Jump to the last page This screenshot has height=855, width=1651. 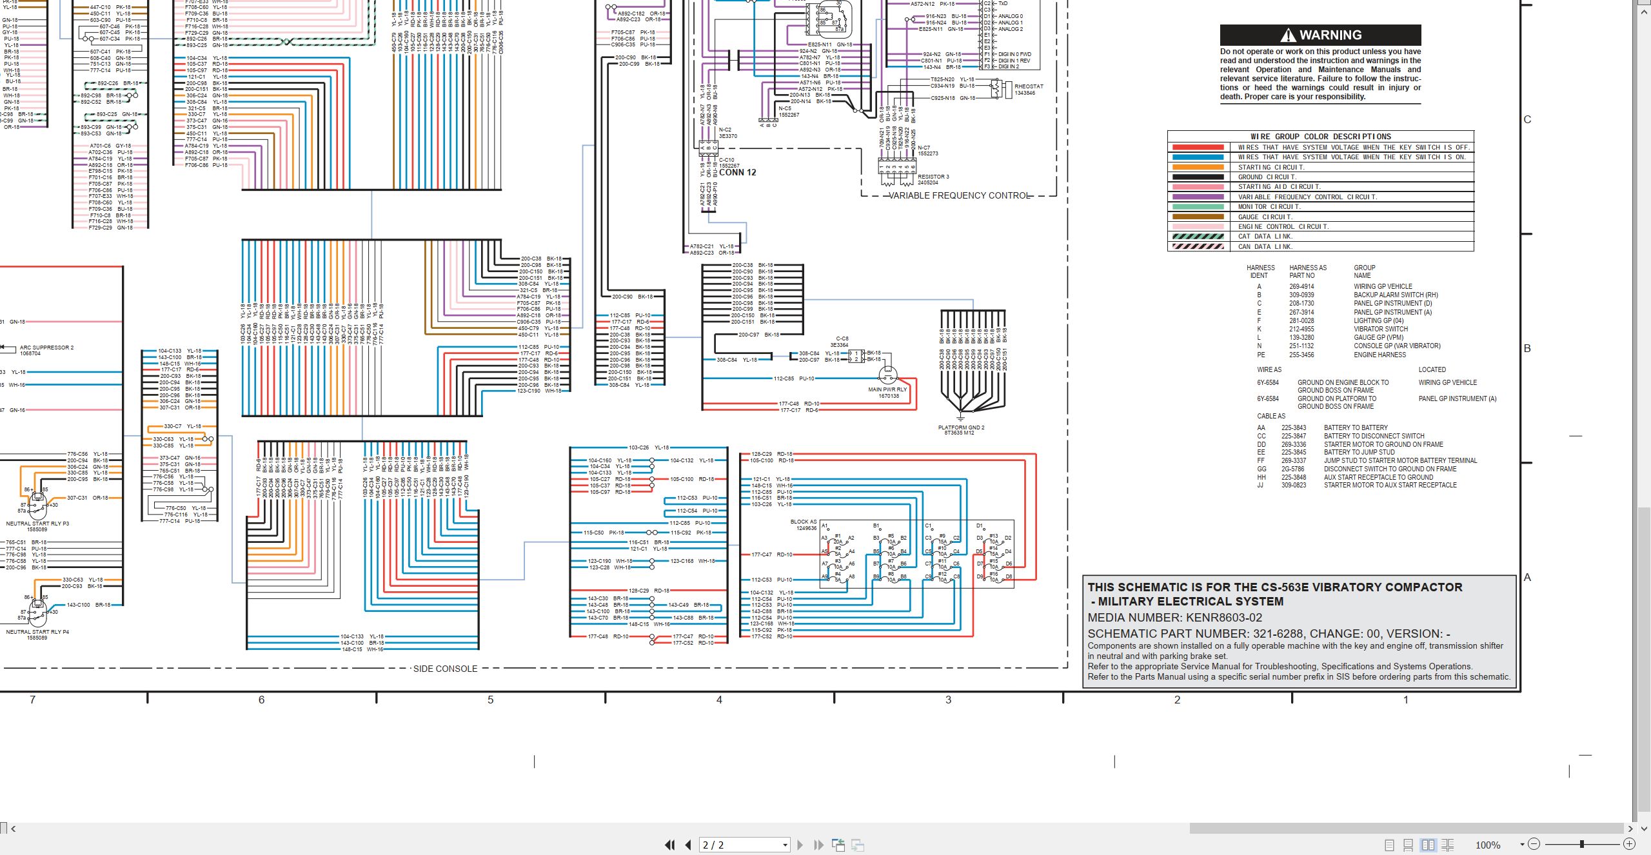tap(819, 845)
